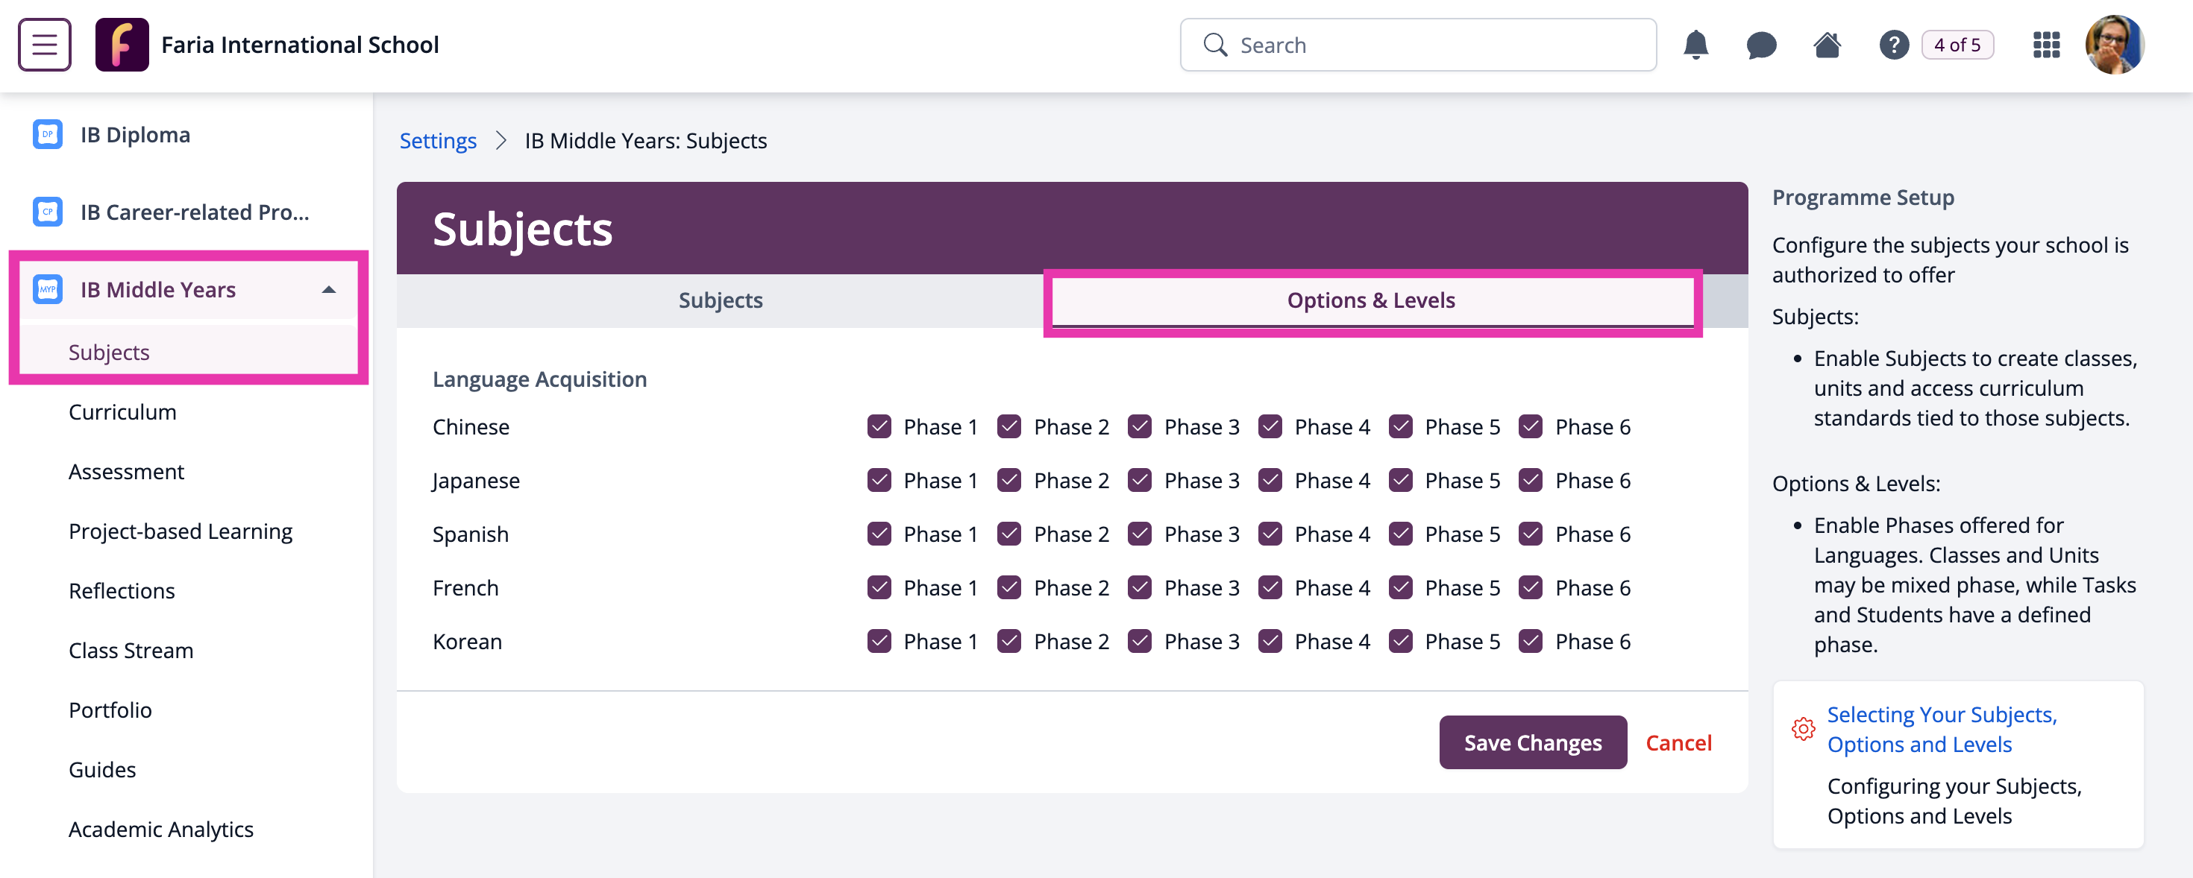
Task: Open IB Diploma in the sidebar
Action: pos(135,134)
